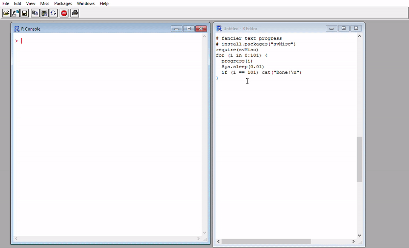This screenshot has width=409, height=248.
Task: Click the R Editor horizontal scrollbar thumb
Action: (266, 242)
